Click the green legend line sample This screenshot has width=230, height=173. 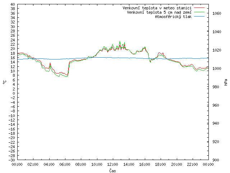[x=199, y=12]
